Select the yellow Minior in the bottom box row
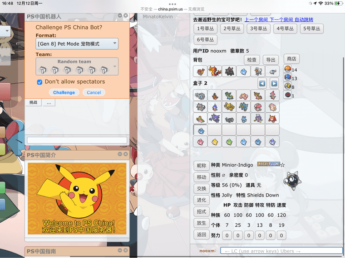 214,142
